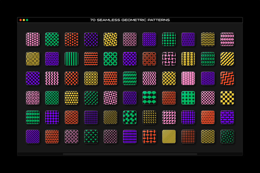The width and height of the screenshot is (260, 173).
Task: Select the pink dumbbell shapes pattern
Action: pyautogui.click(x=169, y=59)
